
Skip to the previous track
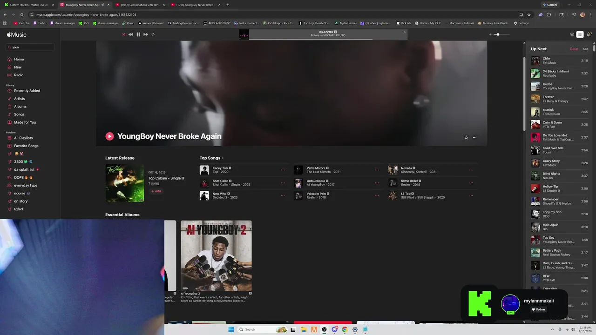[131, 34]
